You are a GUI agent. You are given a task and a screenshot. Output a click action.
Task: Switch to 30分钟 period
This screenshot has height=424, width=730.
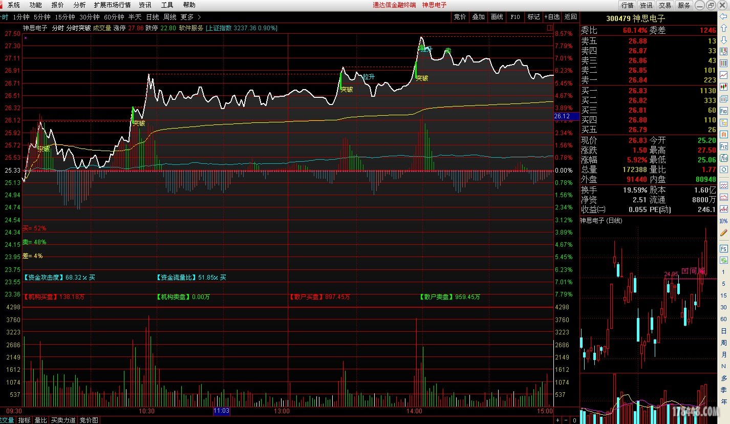[x=90, y=17]
